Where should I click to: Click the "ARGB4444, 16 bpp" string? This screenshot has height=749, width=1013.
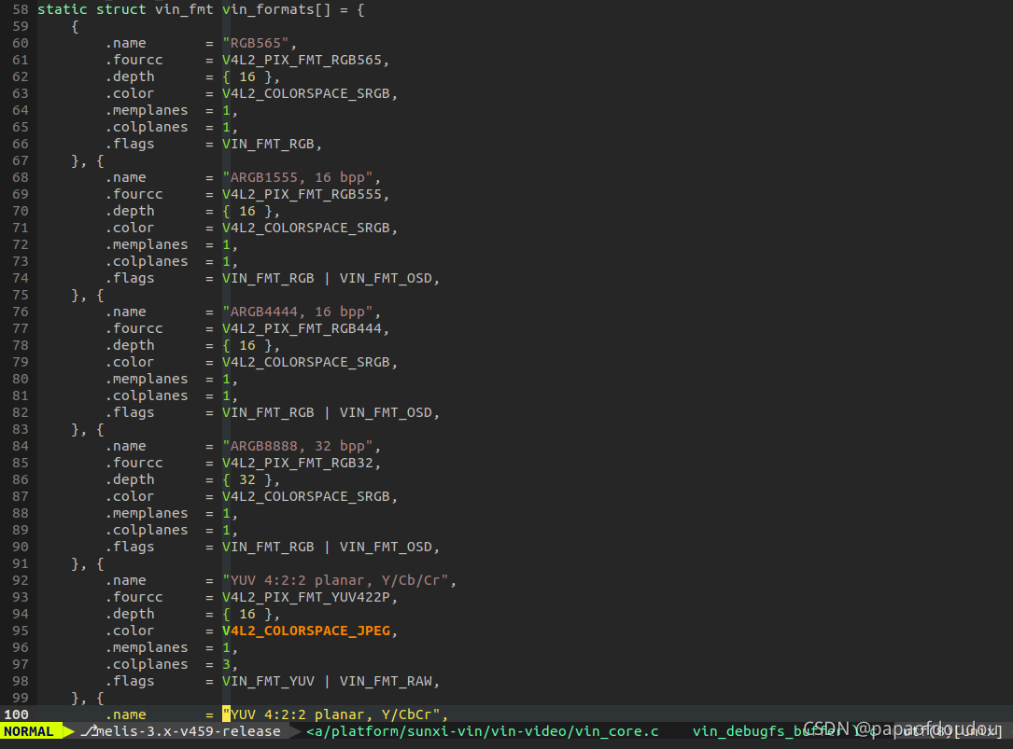point(298,312)
